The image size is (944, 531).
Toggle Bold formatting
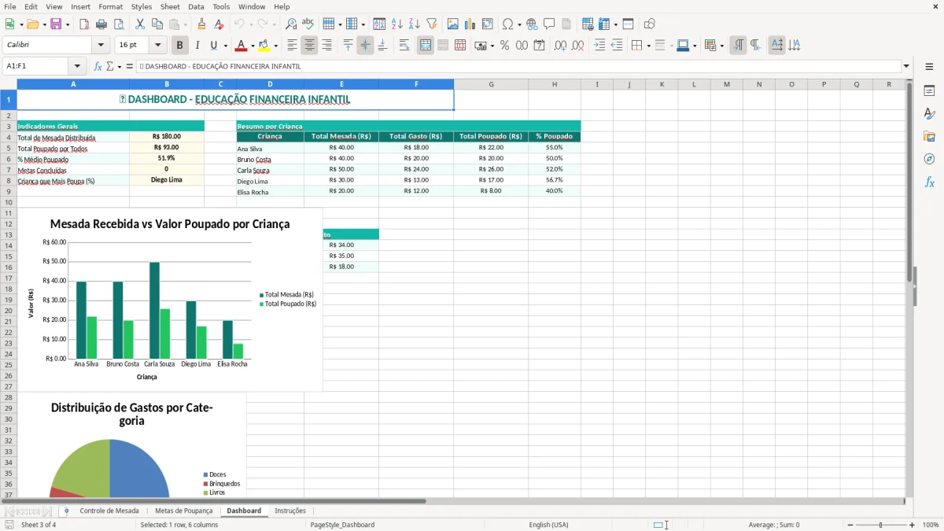pos(179,46)
